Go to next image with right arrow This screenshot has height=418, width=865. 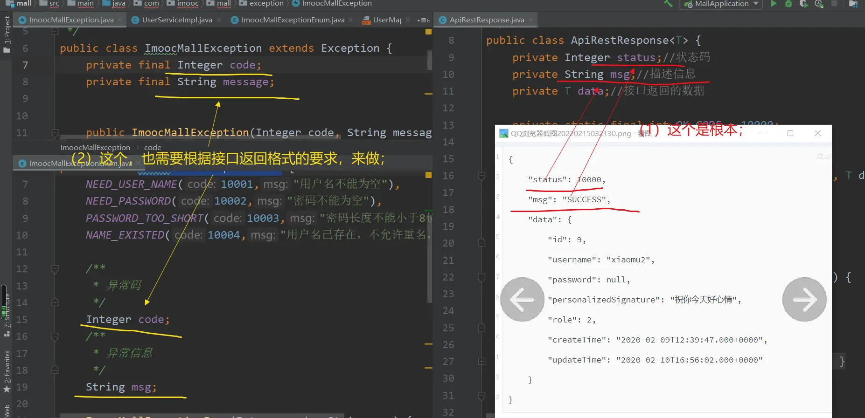tap(804, 300)
